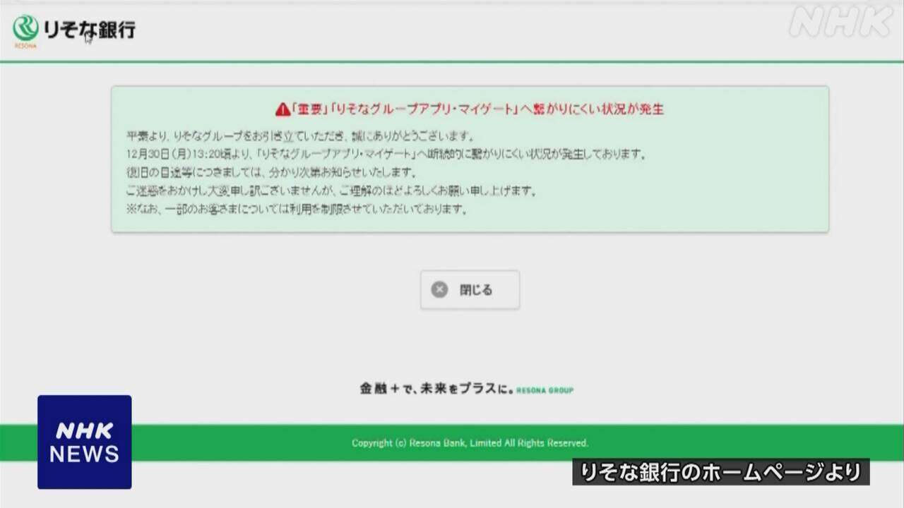Click the 閉じる button
This screenshot has height=508, width=904.
click(x=470, y=289)
